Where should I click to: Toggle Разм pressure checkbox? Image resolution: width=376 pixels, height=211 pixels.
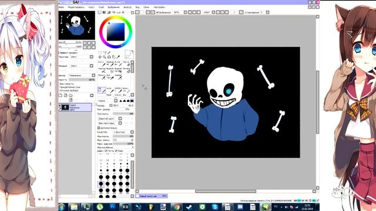(116, 151)
